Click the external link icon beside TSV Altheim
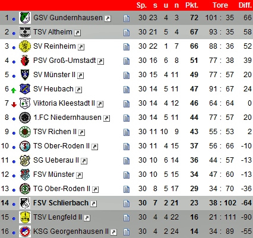253x238 pixels. pos(77,33)
